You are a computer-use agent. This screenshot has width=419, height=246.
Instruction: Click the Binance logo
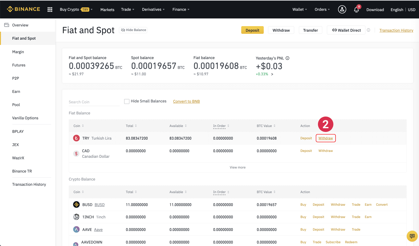pyautogui.click(x=23, y=9)
